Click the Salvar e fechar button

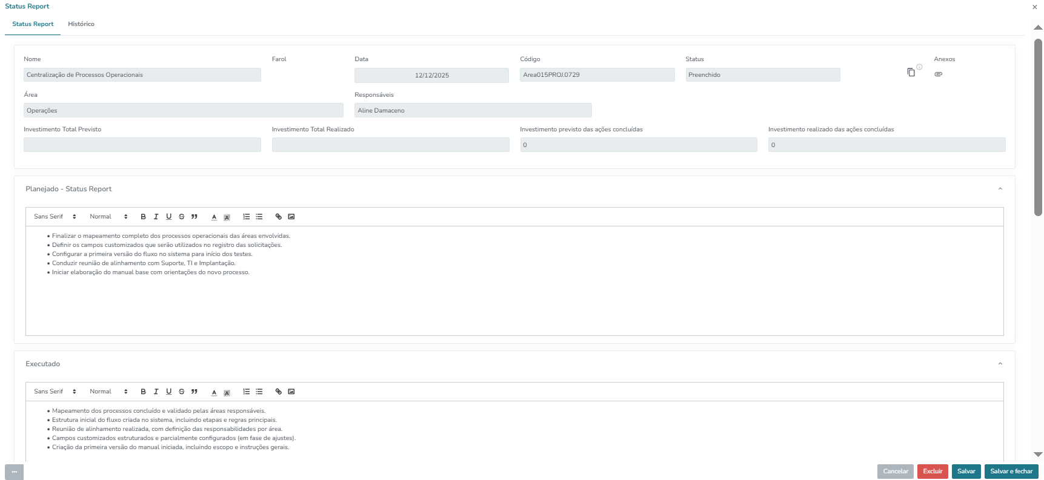1011,472
